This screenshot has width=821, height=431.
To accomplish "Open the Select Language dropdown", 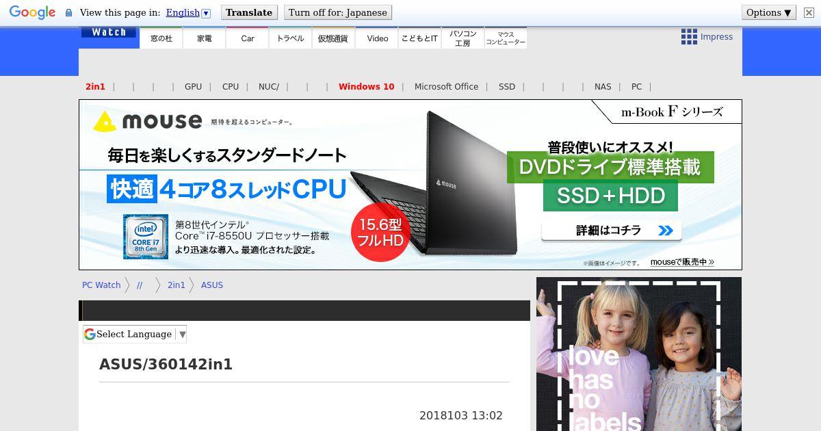I will click(x=135, y=334).
